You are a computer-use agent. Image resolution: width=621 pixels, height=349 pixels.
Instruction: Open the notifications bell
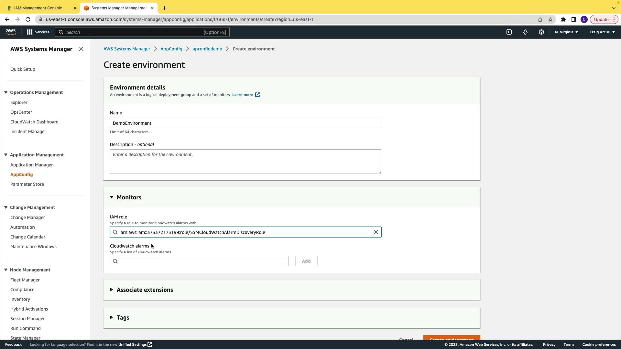pos(525,32)
